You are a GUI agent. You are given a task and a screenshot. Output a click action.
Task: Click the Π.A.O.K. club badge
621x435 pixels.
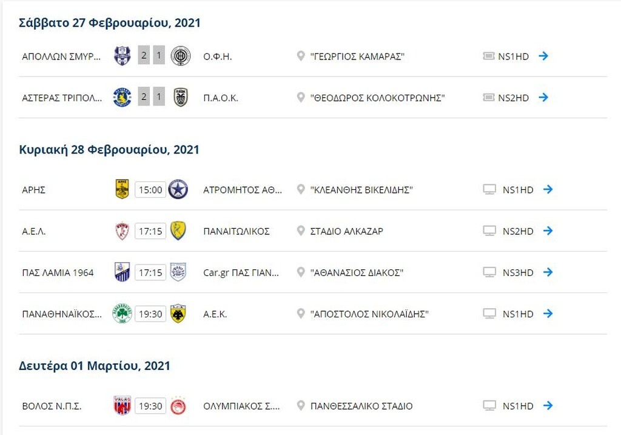click(x=179, y=97)
